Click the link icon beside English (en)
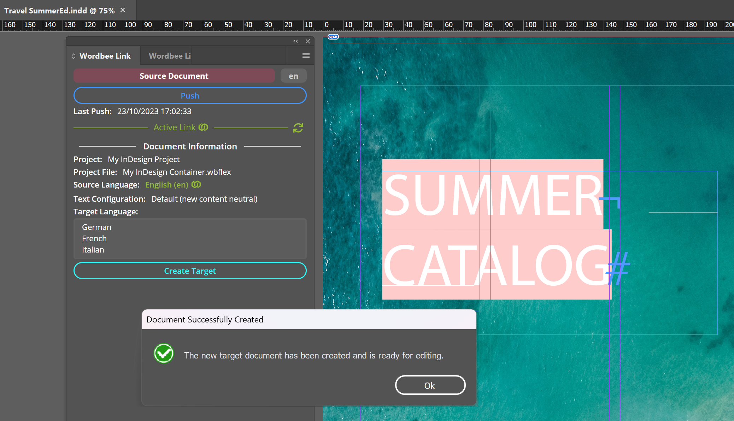This screenshot has height=421, width=734. pyautogui.click(x=196, y=184)
